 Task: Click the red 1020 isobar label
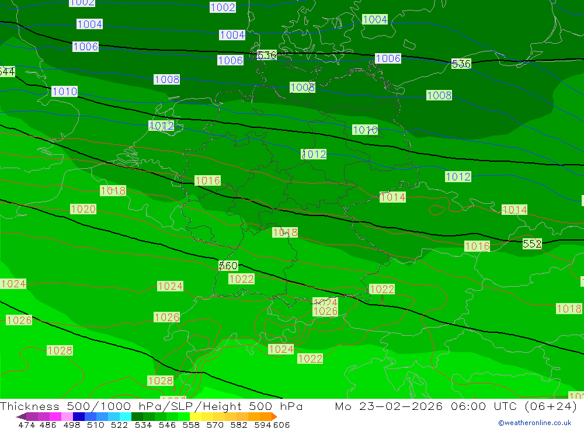(x=83, y=209)
